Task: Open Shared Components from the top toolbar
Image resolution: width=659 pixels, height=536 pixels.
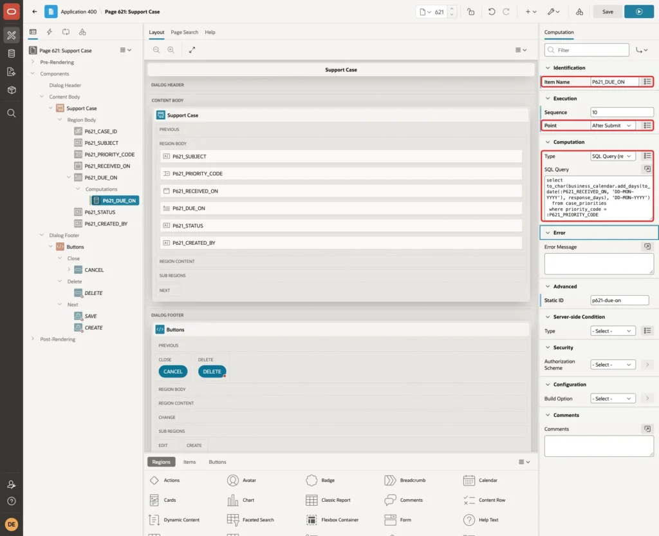Action: (580, 12)
